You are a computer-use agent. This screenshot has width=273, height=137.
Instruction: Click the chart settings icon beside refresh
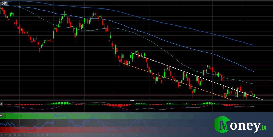[x=6, y=3]
